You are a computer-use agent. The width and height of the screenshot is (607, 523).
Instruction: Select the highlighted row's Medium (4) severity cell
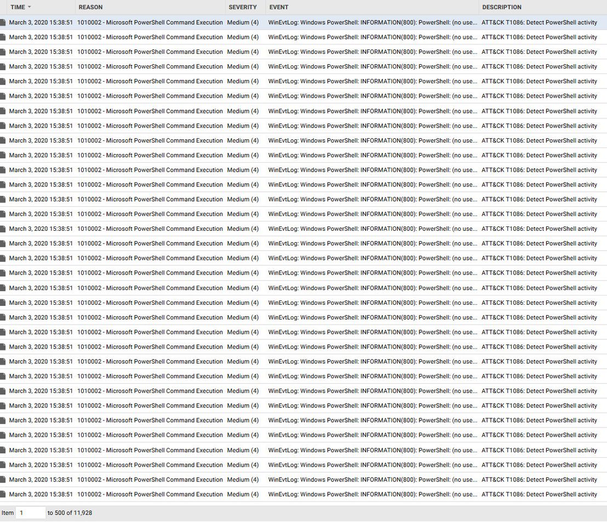pyautogui.click(x=243, y=22)
